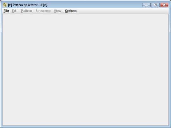The height and width of the screenshot is (128, 171).
Task: Click the window's left border edge
Action: tap(1, 70)
